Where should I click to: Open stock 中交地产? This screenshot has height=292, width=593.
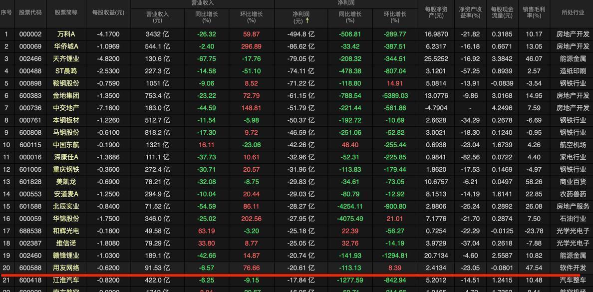(66, 108)
